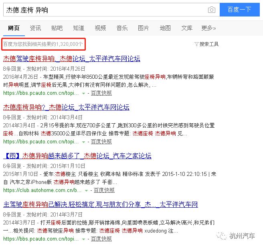
Task: Go to the 图片 tab
Action: [144, 28]
